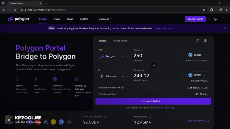Image resolution: width=230 pixels, height=129 pixels.
Task: Click the $2.56B+ value
Action: point(91,122)
